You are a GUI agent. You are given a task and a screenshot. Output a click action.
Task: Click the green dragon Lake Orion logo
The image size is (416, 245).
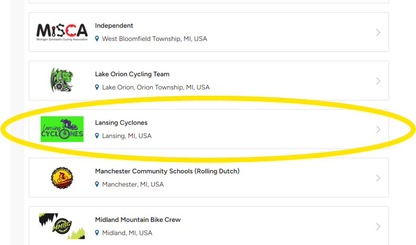62,80
